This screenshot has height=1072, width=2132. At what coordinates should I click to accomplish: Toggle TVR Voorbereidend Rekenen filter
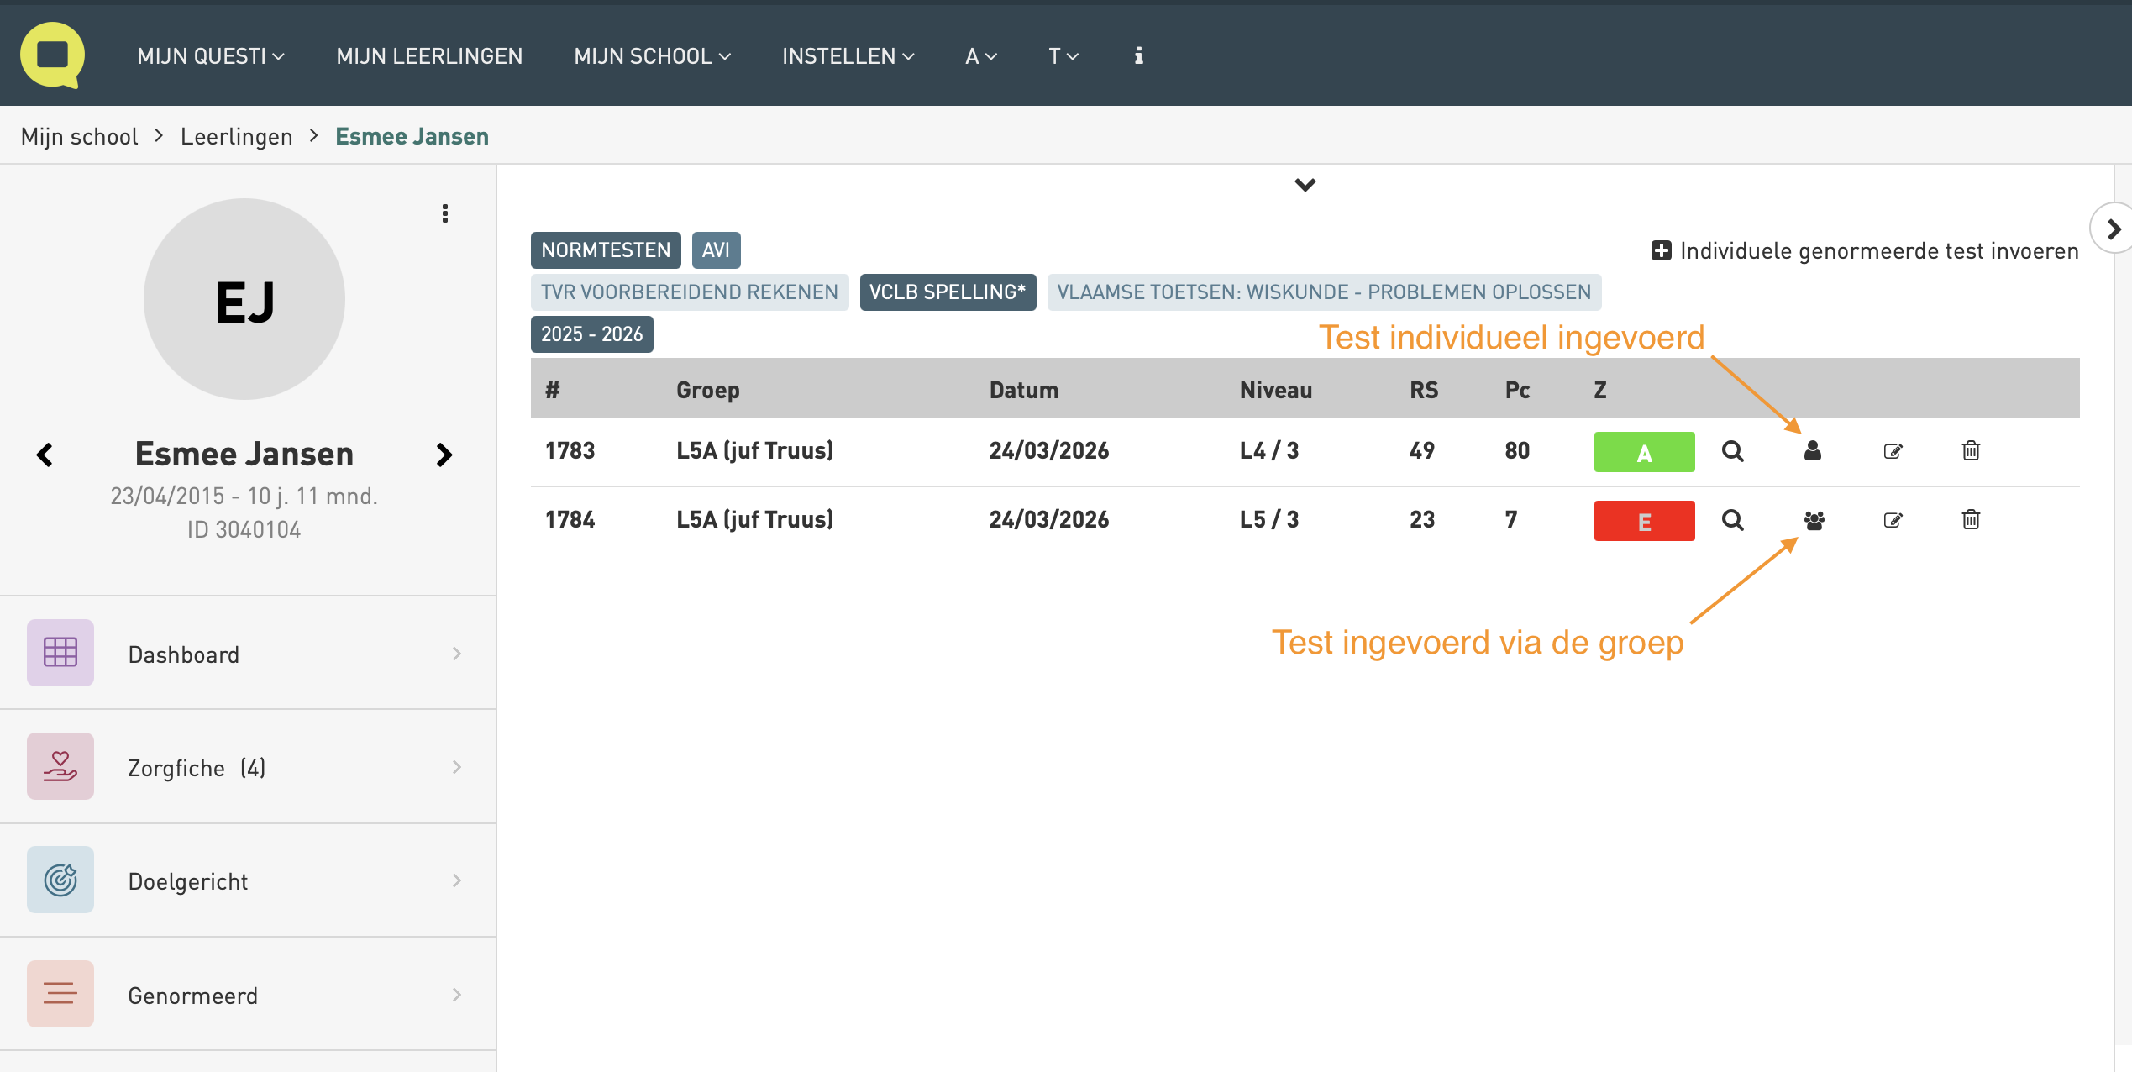point(689,292)
